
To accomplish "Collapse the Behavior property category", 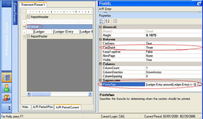I will point(100,39).
